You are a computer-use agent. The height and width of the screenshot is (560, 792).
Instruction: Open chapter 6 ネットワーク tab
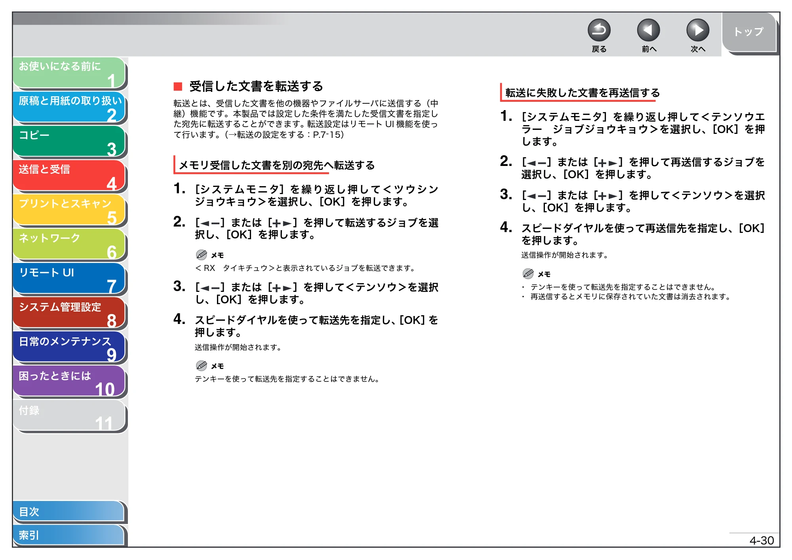(69, 245)
